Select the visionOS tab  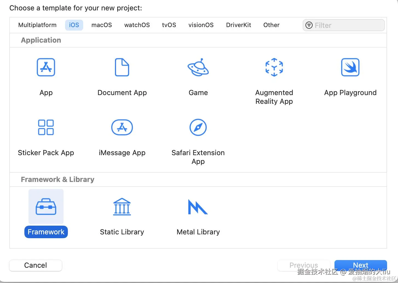[x=201, y=25]
